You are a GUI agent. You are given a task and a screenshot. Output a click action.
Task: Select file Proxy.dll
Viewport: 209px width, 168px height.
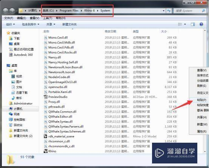coord(54,102)
